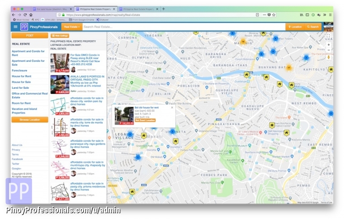Select Land for Sale category
Image resolution: width=344 pixels, height=219 pixels.
click(x=21, y=88)
